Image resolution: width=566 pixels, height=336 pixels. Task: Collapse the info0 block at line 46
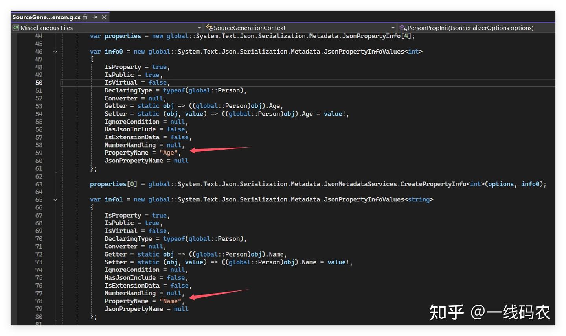point(55,52)
